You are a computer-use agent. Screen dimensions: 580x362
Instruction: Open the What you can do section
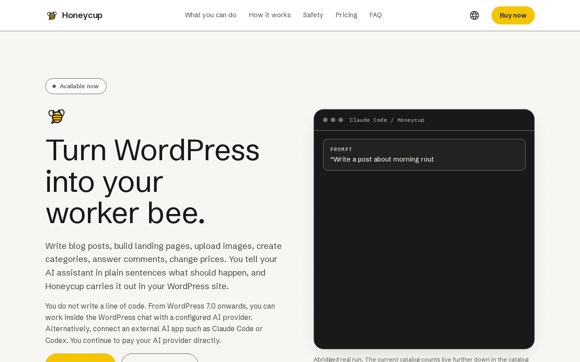pos(211,15)
